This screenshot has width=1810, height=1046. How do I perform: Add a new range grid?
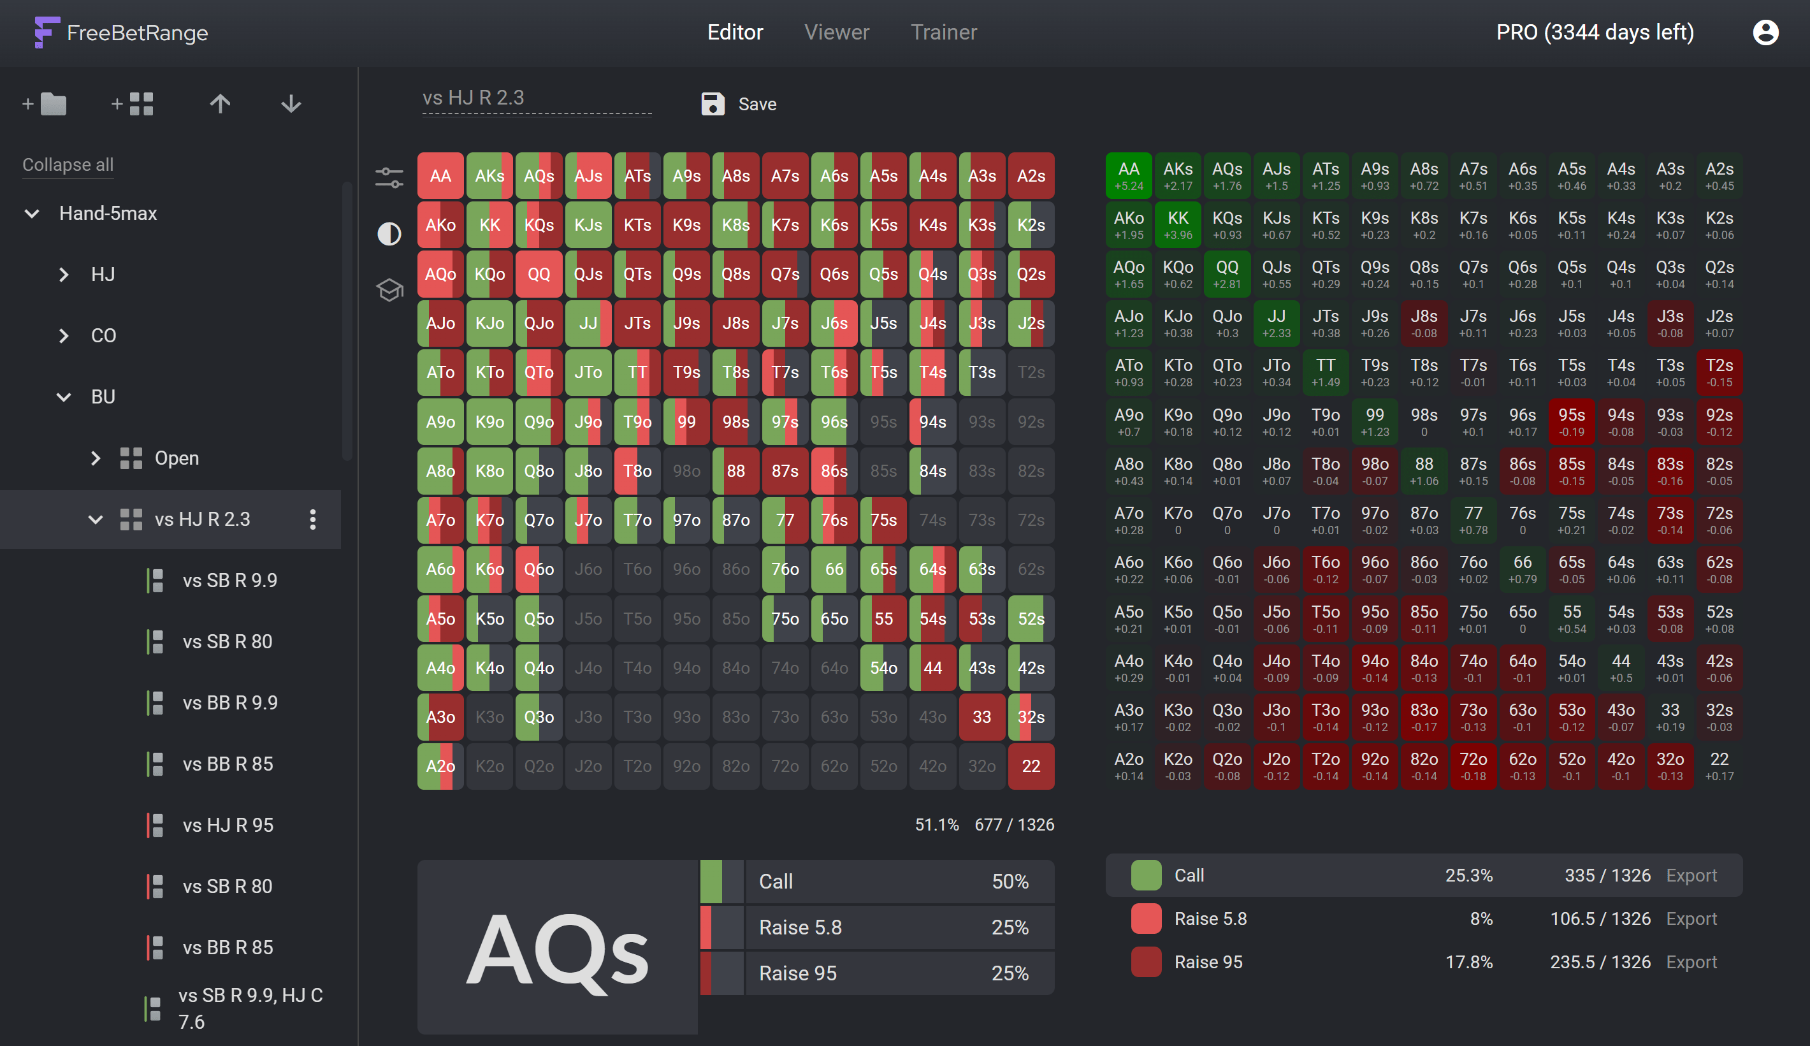[133, 104]
